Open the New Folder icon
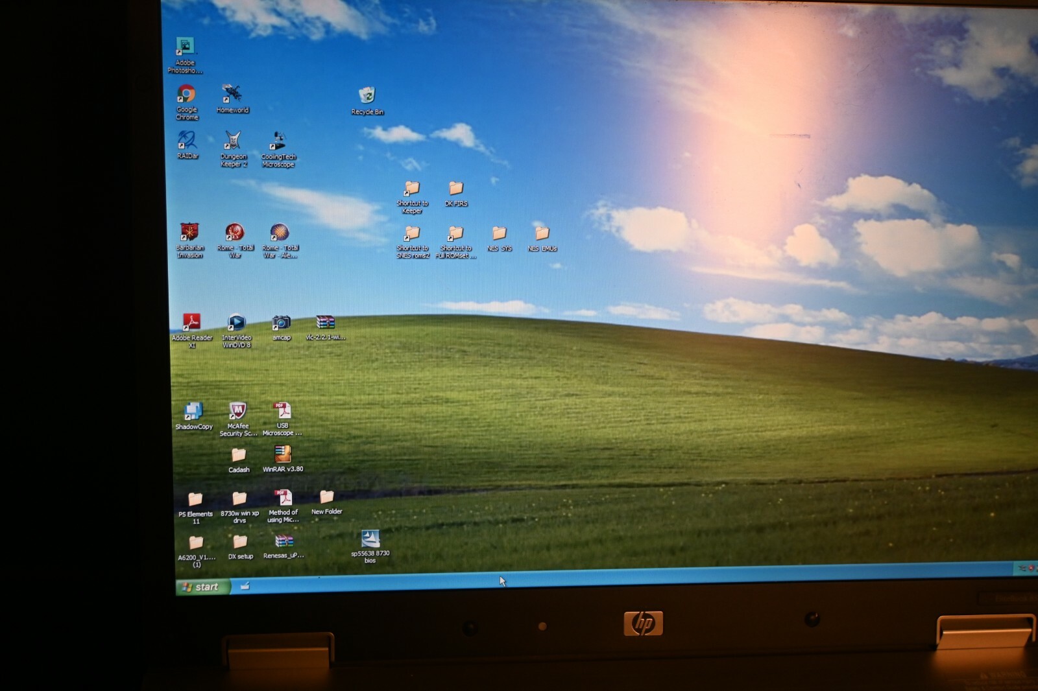This screenshot has height=691, width=1038. (x=326, y=502)
